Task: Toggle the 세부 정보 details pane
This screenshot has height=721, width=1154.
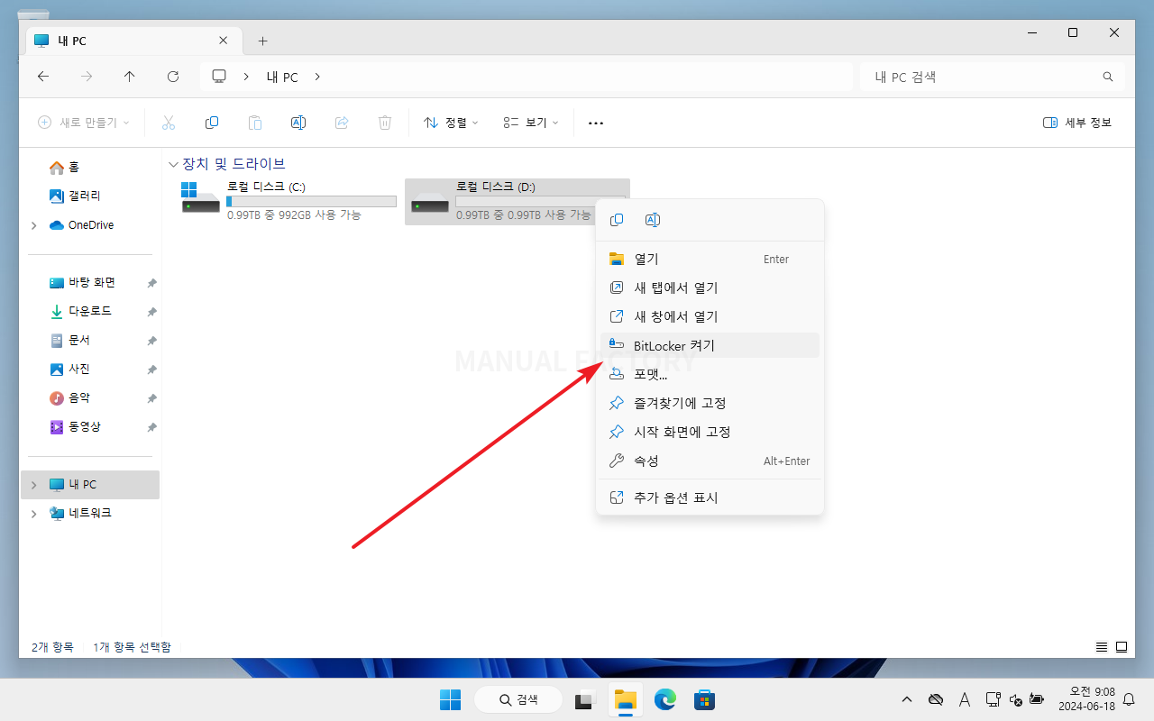Action: 1077,123
